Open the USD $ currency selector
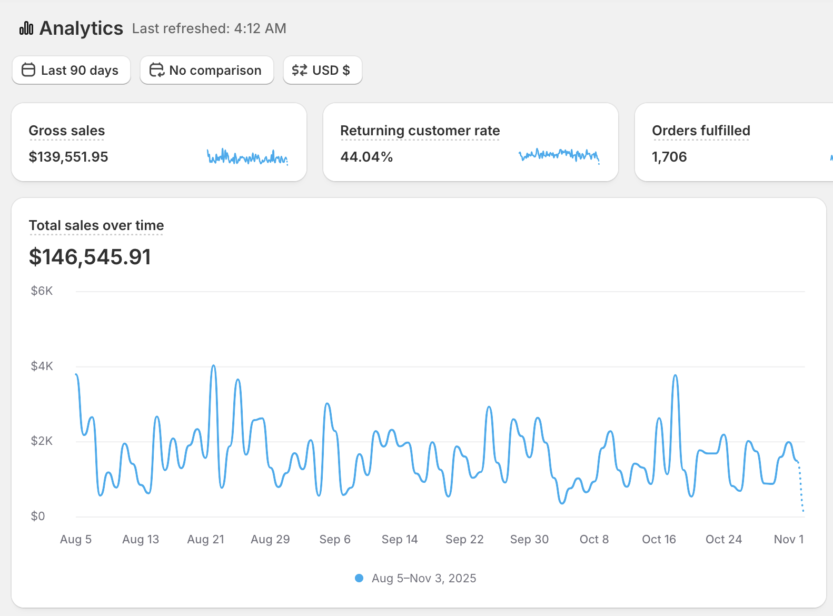 [x=323, y=70]
